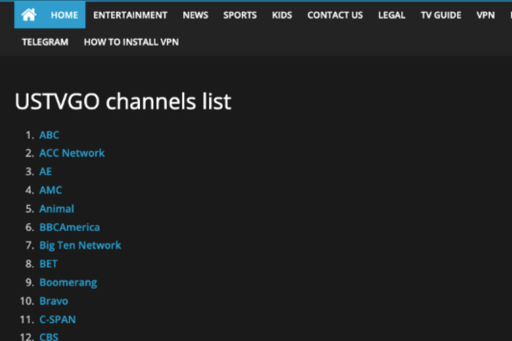Viewport: 512px width, 341px height.
Task: Click the VPN menu item
Action: (x=486, y=15)
